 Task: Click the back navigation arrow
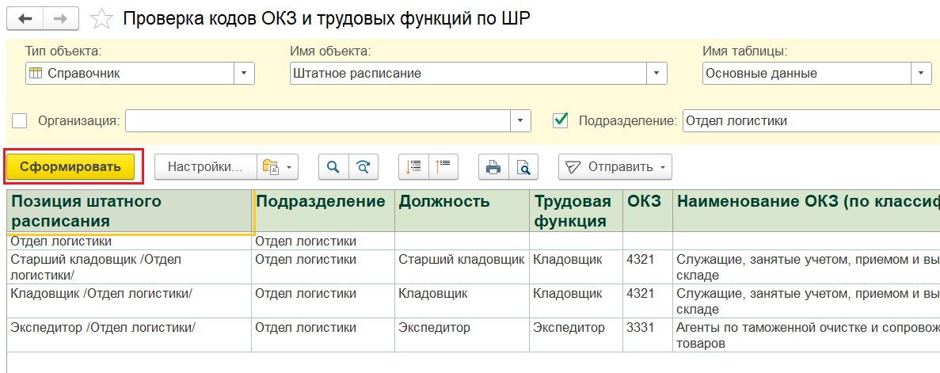click(25, 18)
